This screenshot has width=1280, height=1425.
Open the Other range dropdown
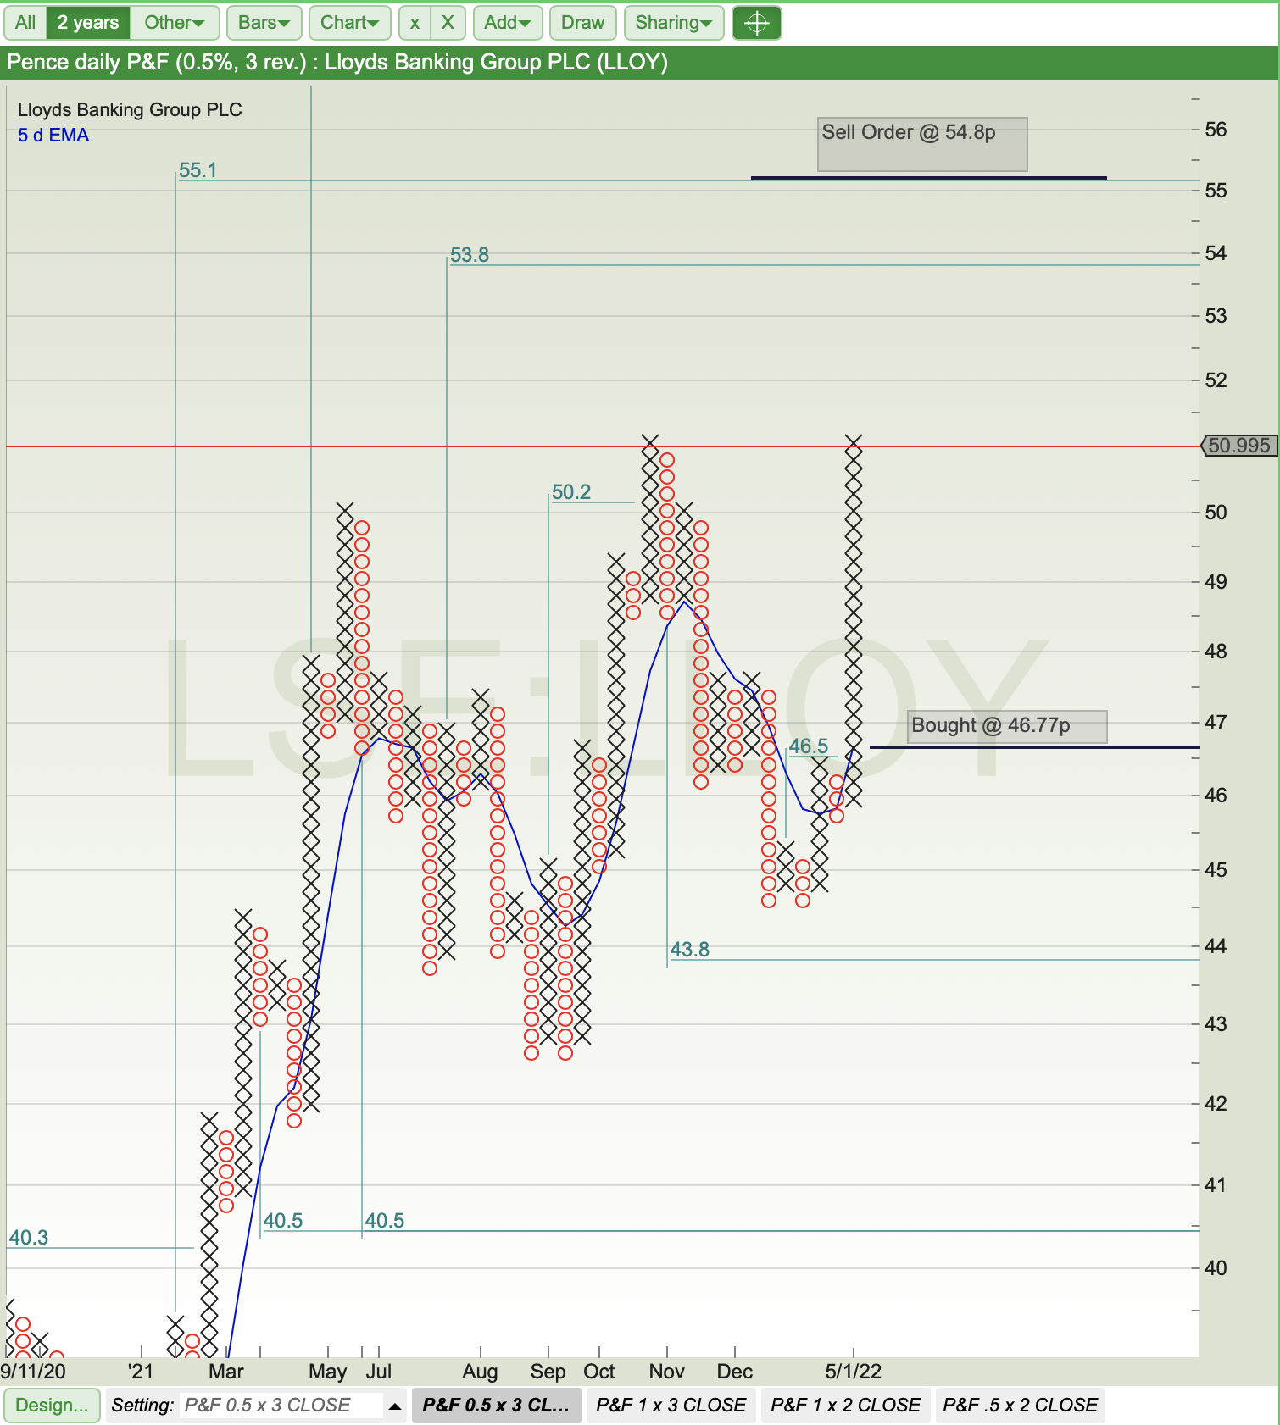tap(175, 23)
